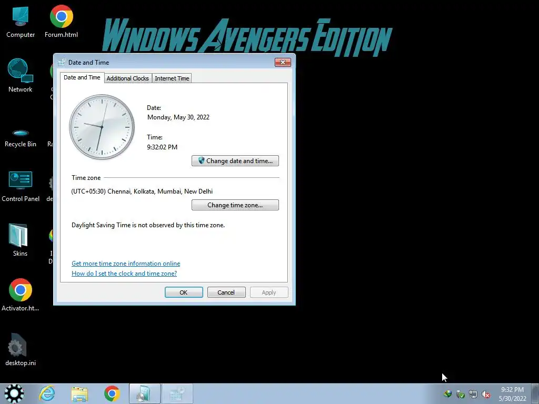Viewport: 539px width, 404px height.
Task: Confirm the dialog with OK
Action: click(184, 292)
